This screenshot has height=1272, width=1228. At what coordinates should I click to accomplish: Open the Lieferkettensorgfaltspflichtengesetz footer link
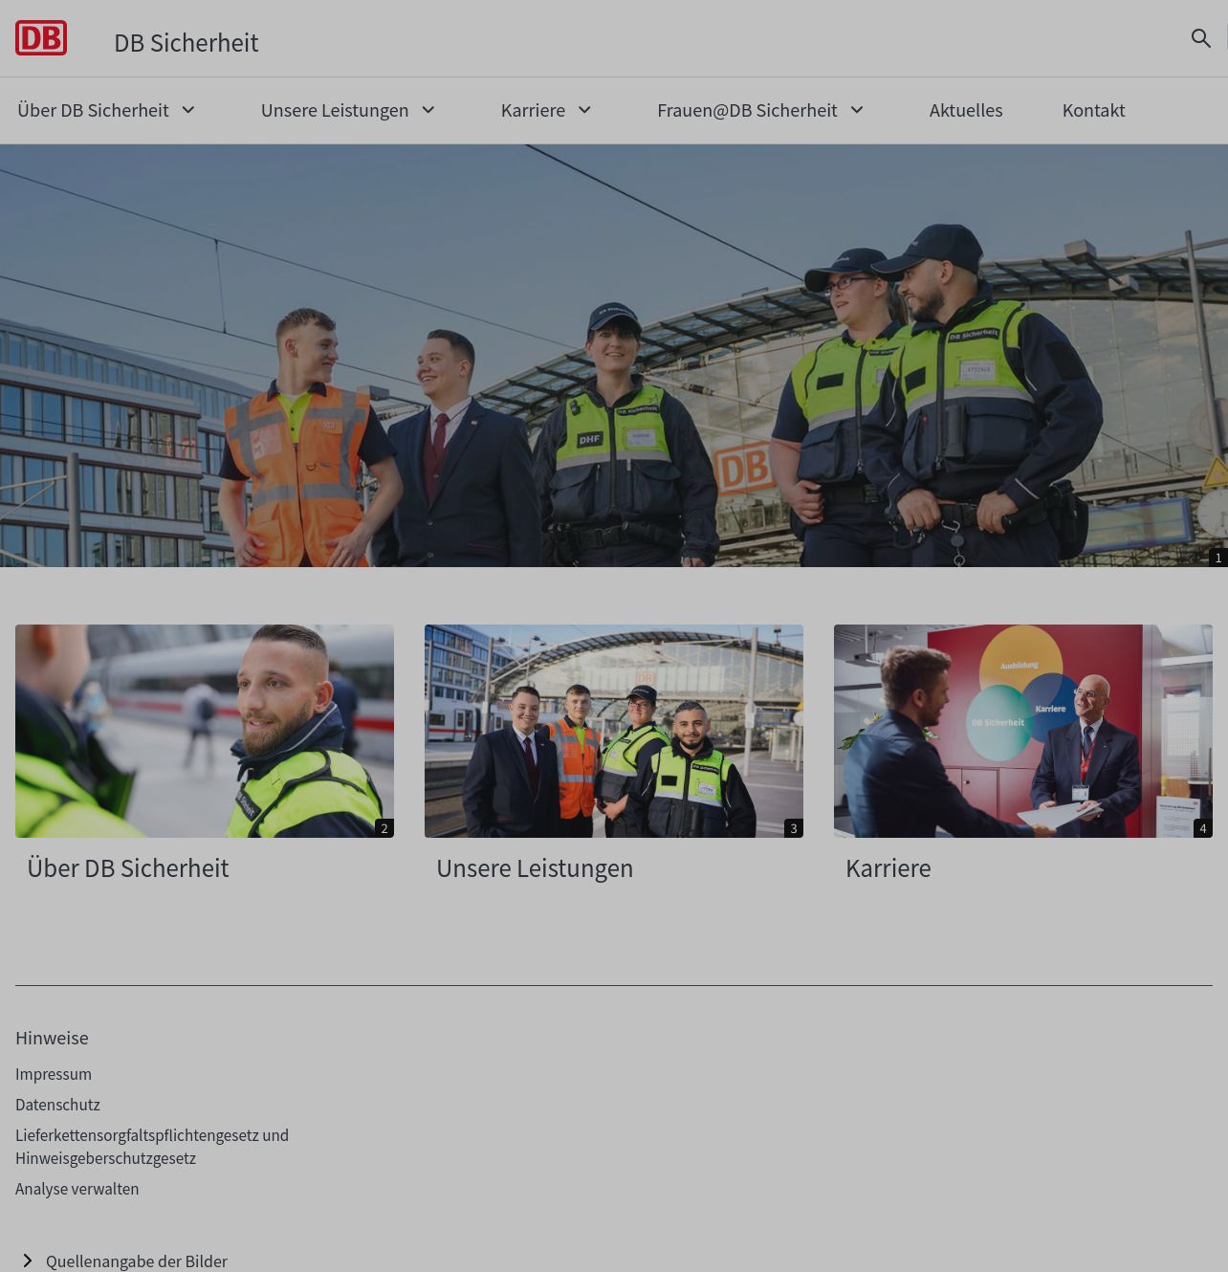(152, 1147)
